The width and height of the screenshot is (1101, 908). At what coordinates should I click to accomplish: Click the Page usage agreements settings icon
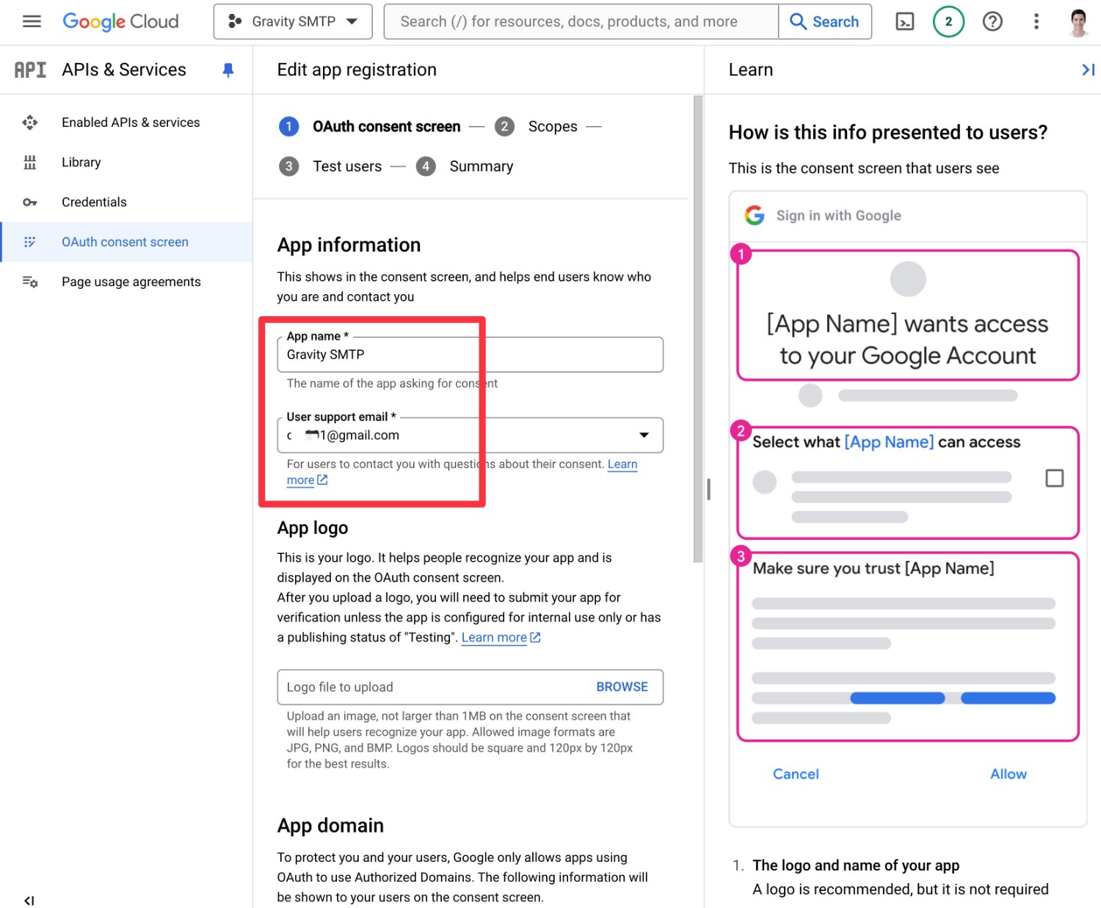pyautogui.click(x=30, y=282)
